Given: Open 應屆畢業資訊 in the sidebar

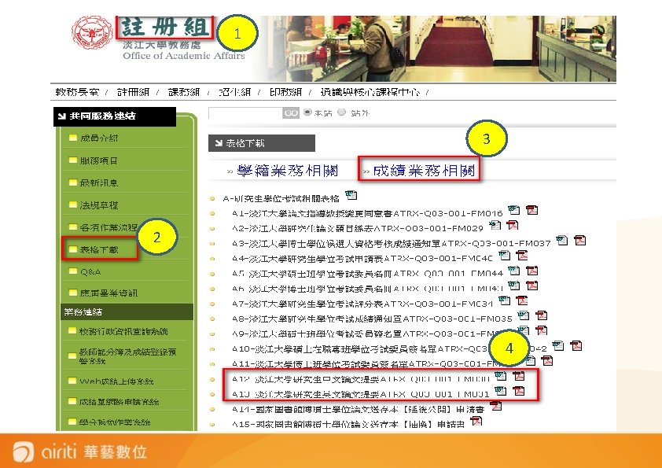Looking at the screenshot, I should coord(108,293).
